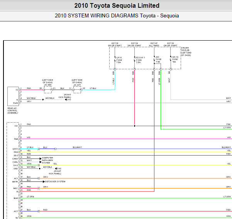
Task: Click the "COMPUTER DATA LINES SYSTEM" reference label
Action: pyautogui.click(x=47, y=160)
